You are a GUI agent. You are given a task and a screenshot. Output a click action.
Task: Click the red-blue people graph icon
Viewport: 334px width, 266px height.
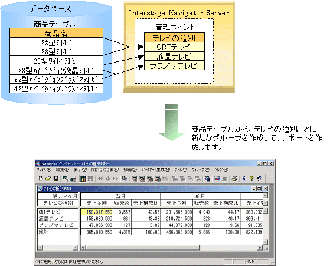(x=217, y=179)
